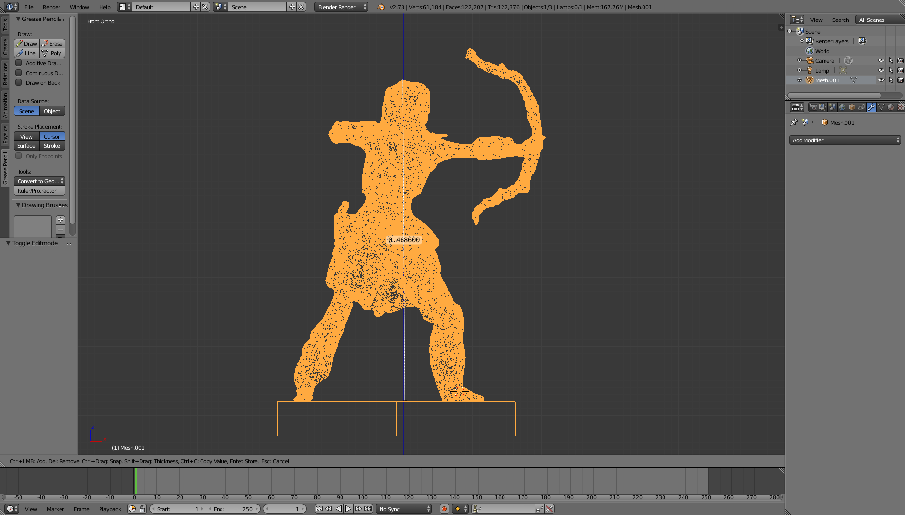Open the Material properties tab (sphere icon)

tap(891, 107)
